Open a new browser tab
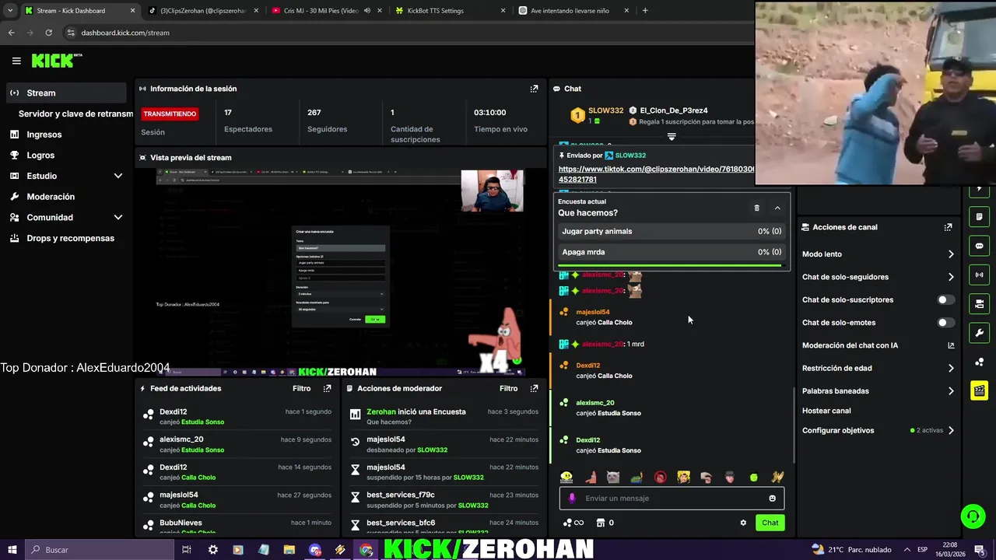 coord(645,11)
